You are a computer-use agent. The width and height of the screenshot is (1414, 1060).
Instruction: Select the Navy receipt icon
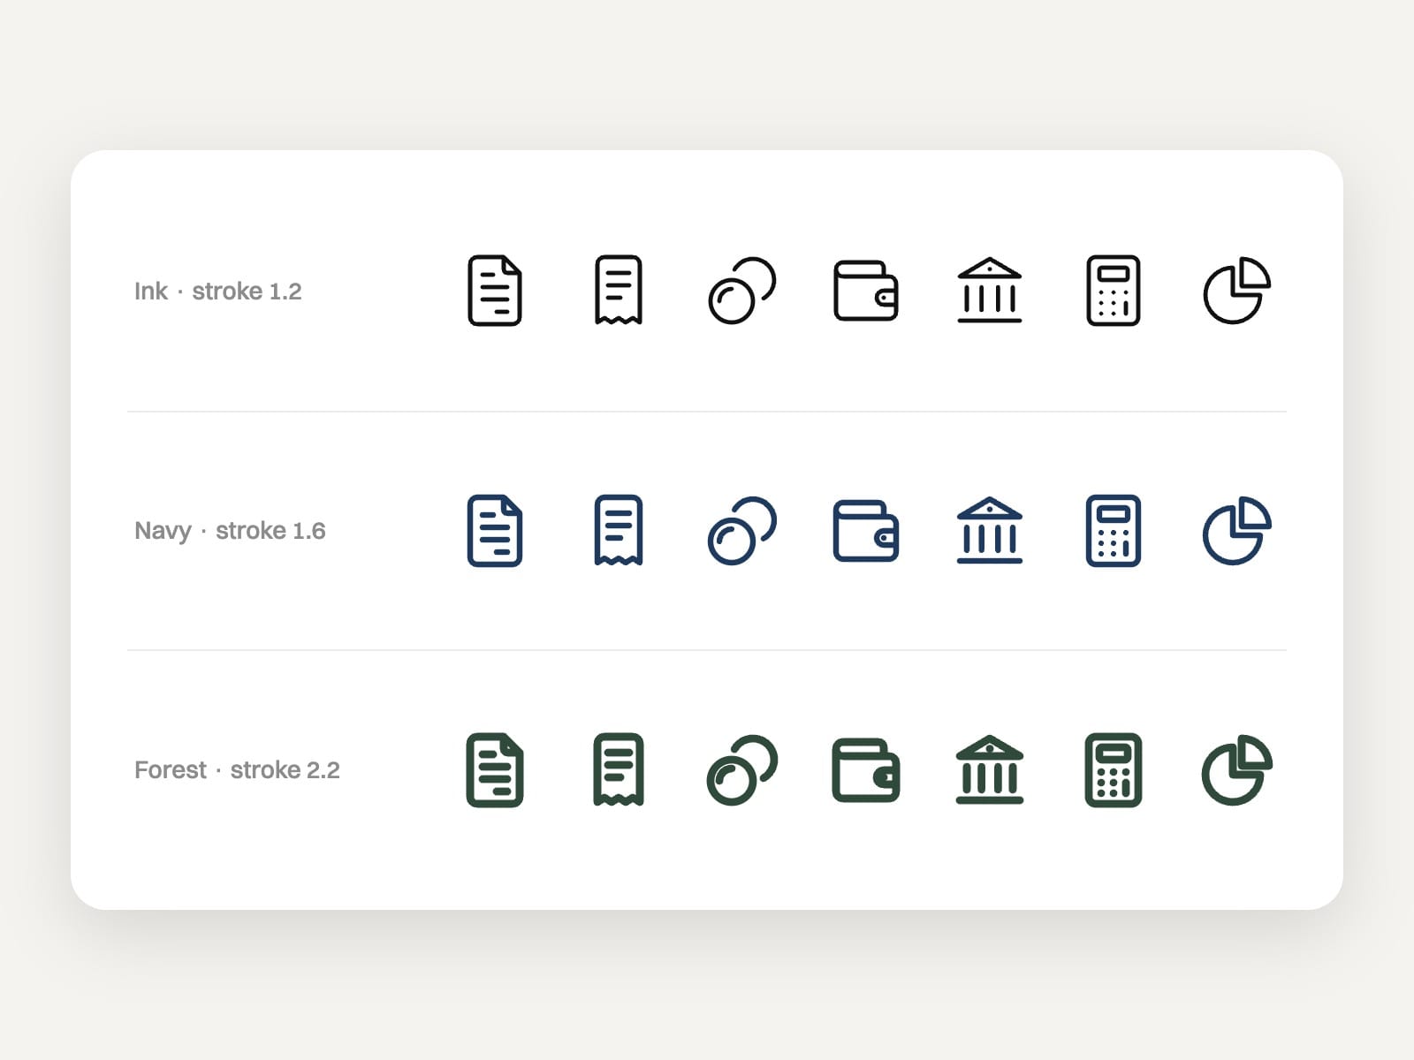(x=619, y=530)
